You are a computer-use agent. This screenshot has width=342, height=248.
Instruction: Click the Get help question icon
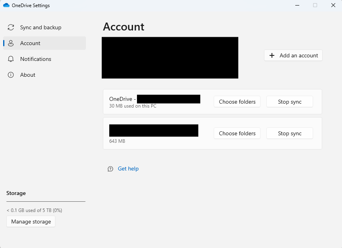(x=110, y=169)
